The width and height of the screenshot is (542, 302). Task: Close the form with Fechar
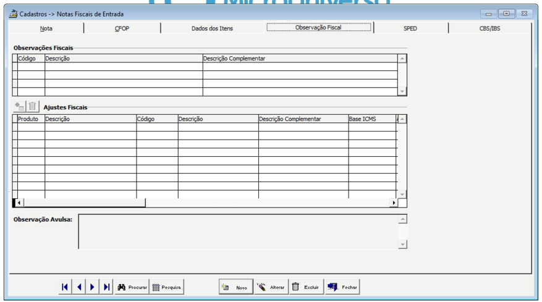pyautogui.click(x=342, y=287)
